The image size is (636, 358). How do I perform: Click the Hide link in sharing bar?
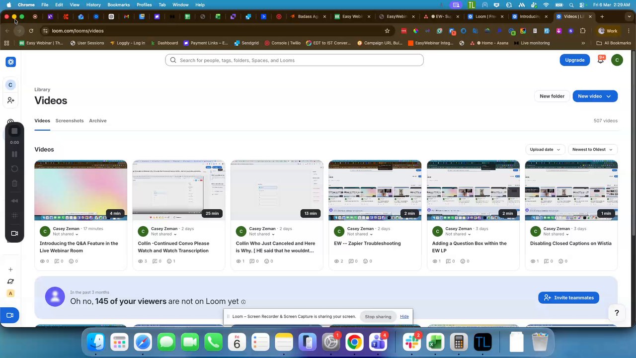point(404,317)
